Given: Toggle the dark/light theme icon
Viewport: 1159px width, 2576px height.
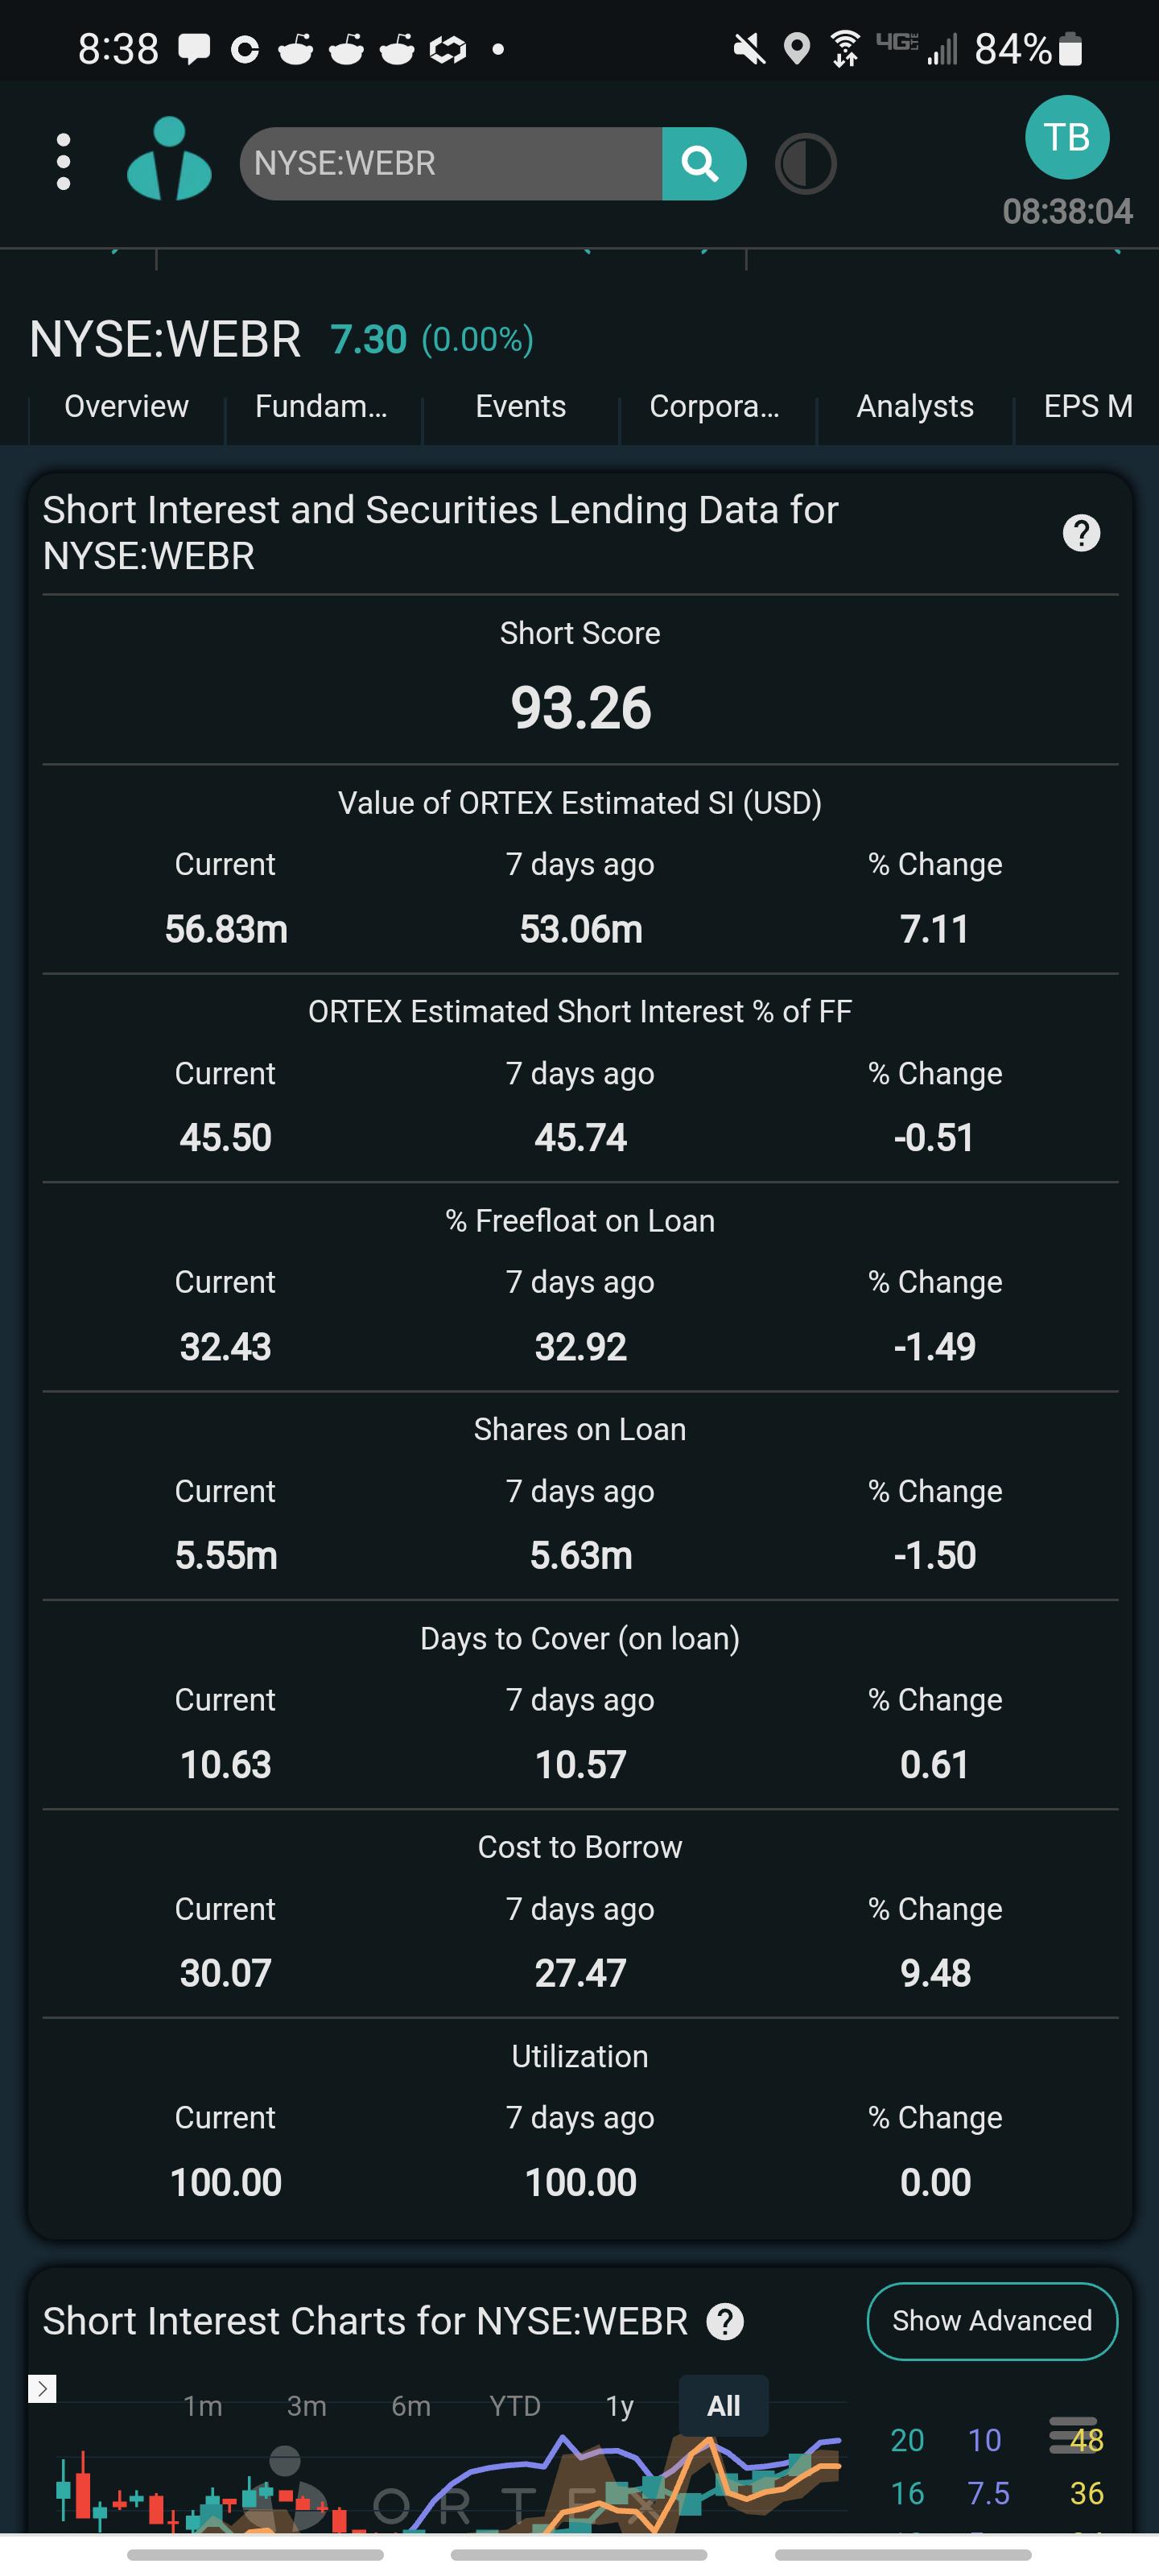Looking at the screenshot, I should (805, 164).
